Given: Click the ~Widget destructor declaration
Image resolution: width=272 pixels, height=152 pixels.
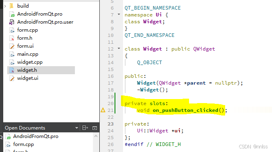Looking at the screenshot, I should pyautogui.click(x=153, y=90).
